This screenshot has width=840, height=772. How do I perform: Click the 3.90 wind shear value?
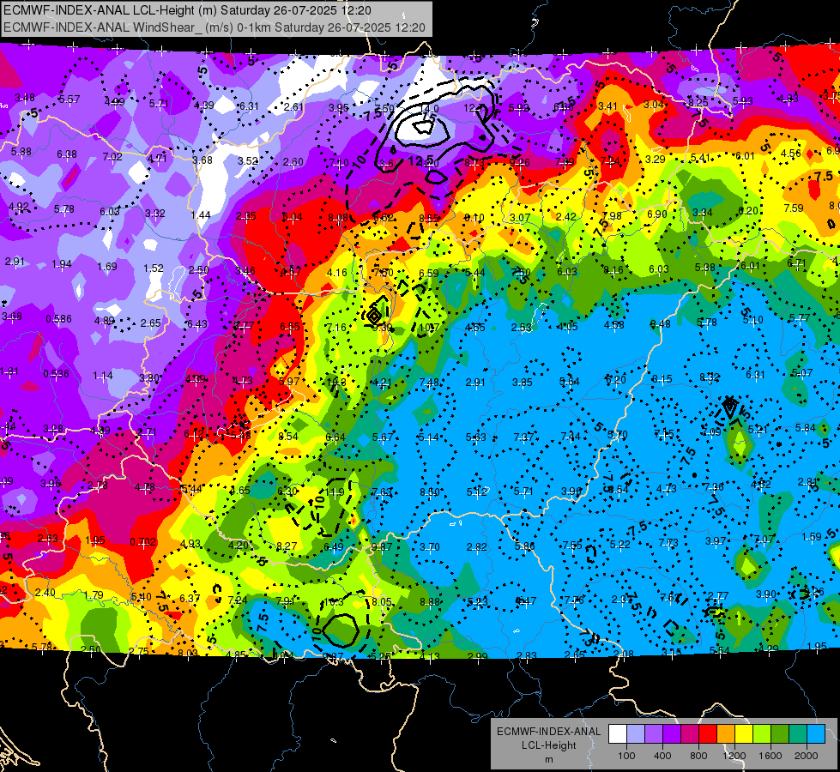(766, 594)
